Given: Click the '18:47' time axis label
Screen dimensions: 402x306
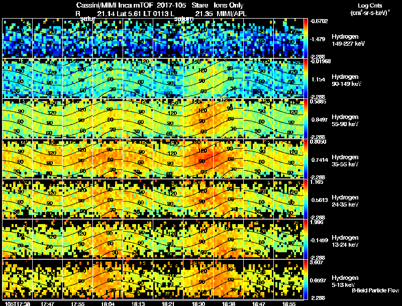Looking at the screenshot, I should pos(259,304).
